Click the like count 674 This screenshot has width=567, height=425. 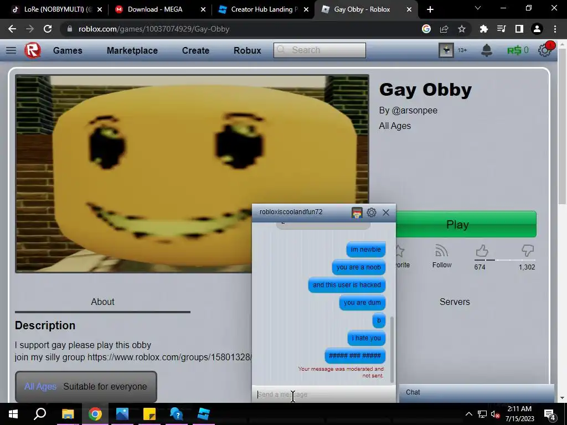[480, 267]
